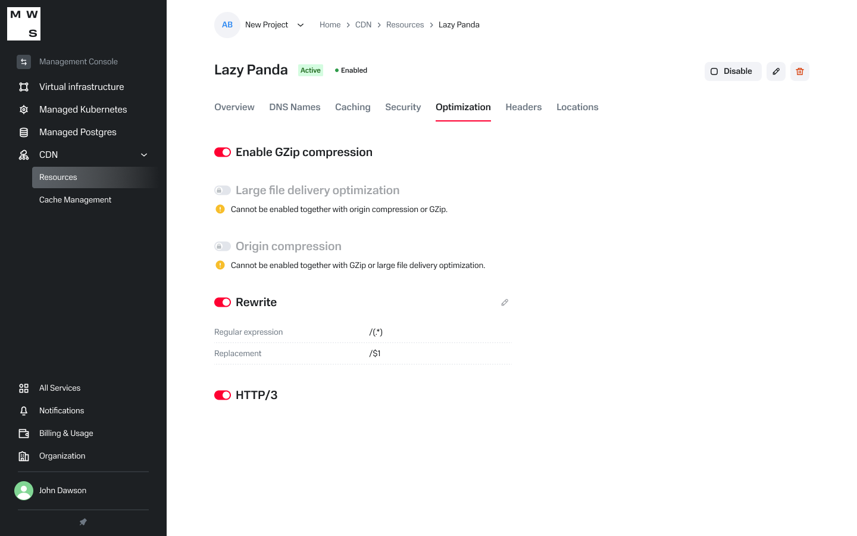Select the Optimization tab
The width and height of the screenshot is (857, 536).
pyautogui.click(x=463, y=107)
